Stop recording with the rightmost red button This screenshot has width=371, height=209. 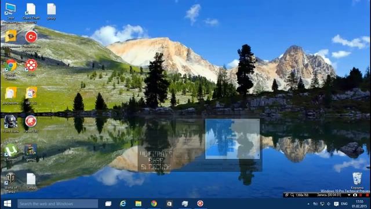click(x=367, y=195)
